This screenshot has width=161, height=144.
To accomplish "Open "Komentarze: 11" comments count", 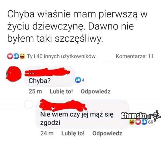I will [135, 56].
